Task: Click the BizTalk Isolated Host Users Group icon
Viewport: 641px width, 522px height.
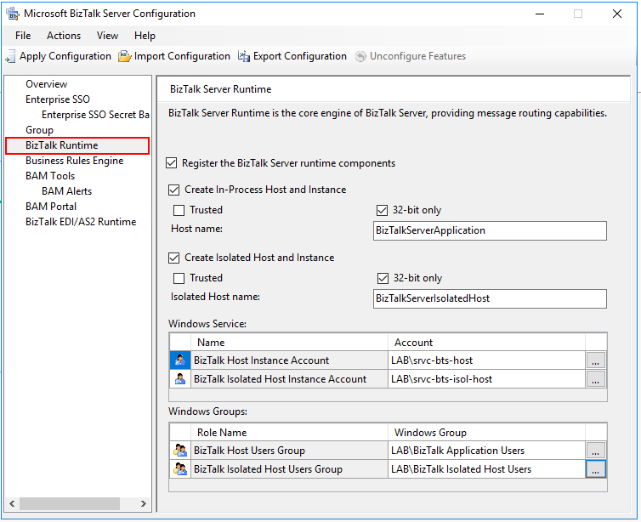Action: point(180,468)
